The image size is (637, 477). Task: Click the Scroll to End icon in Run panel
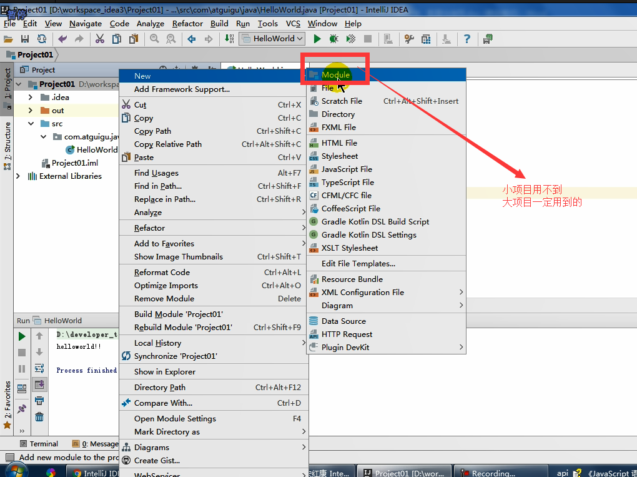click(39, 384)
